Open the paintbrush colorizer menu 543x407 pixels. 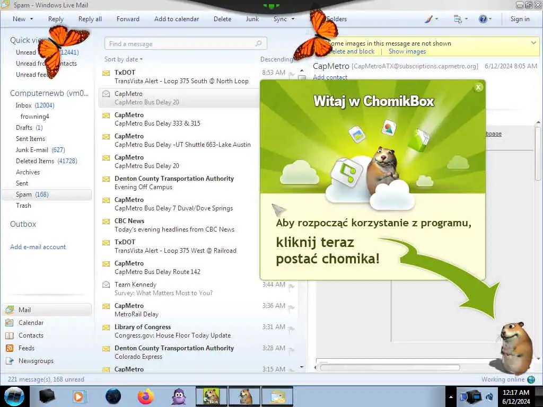click(x=431, y=19)
